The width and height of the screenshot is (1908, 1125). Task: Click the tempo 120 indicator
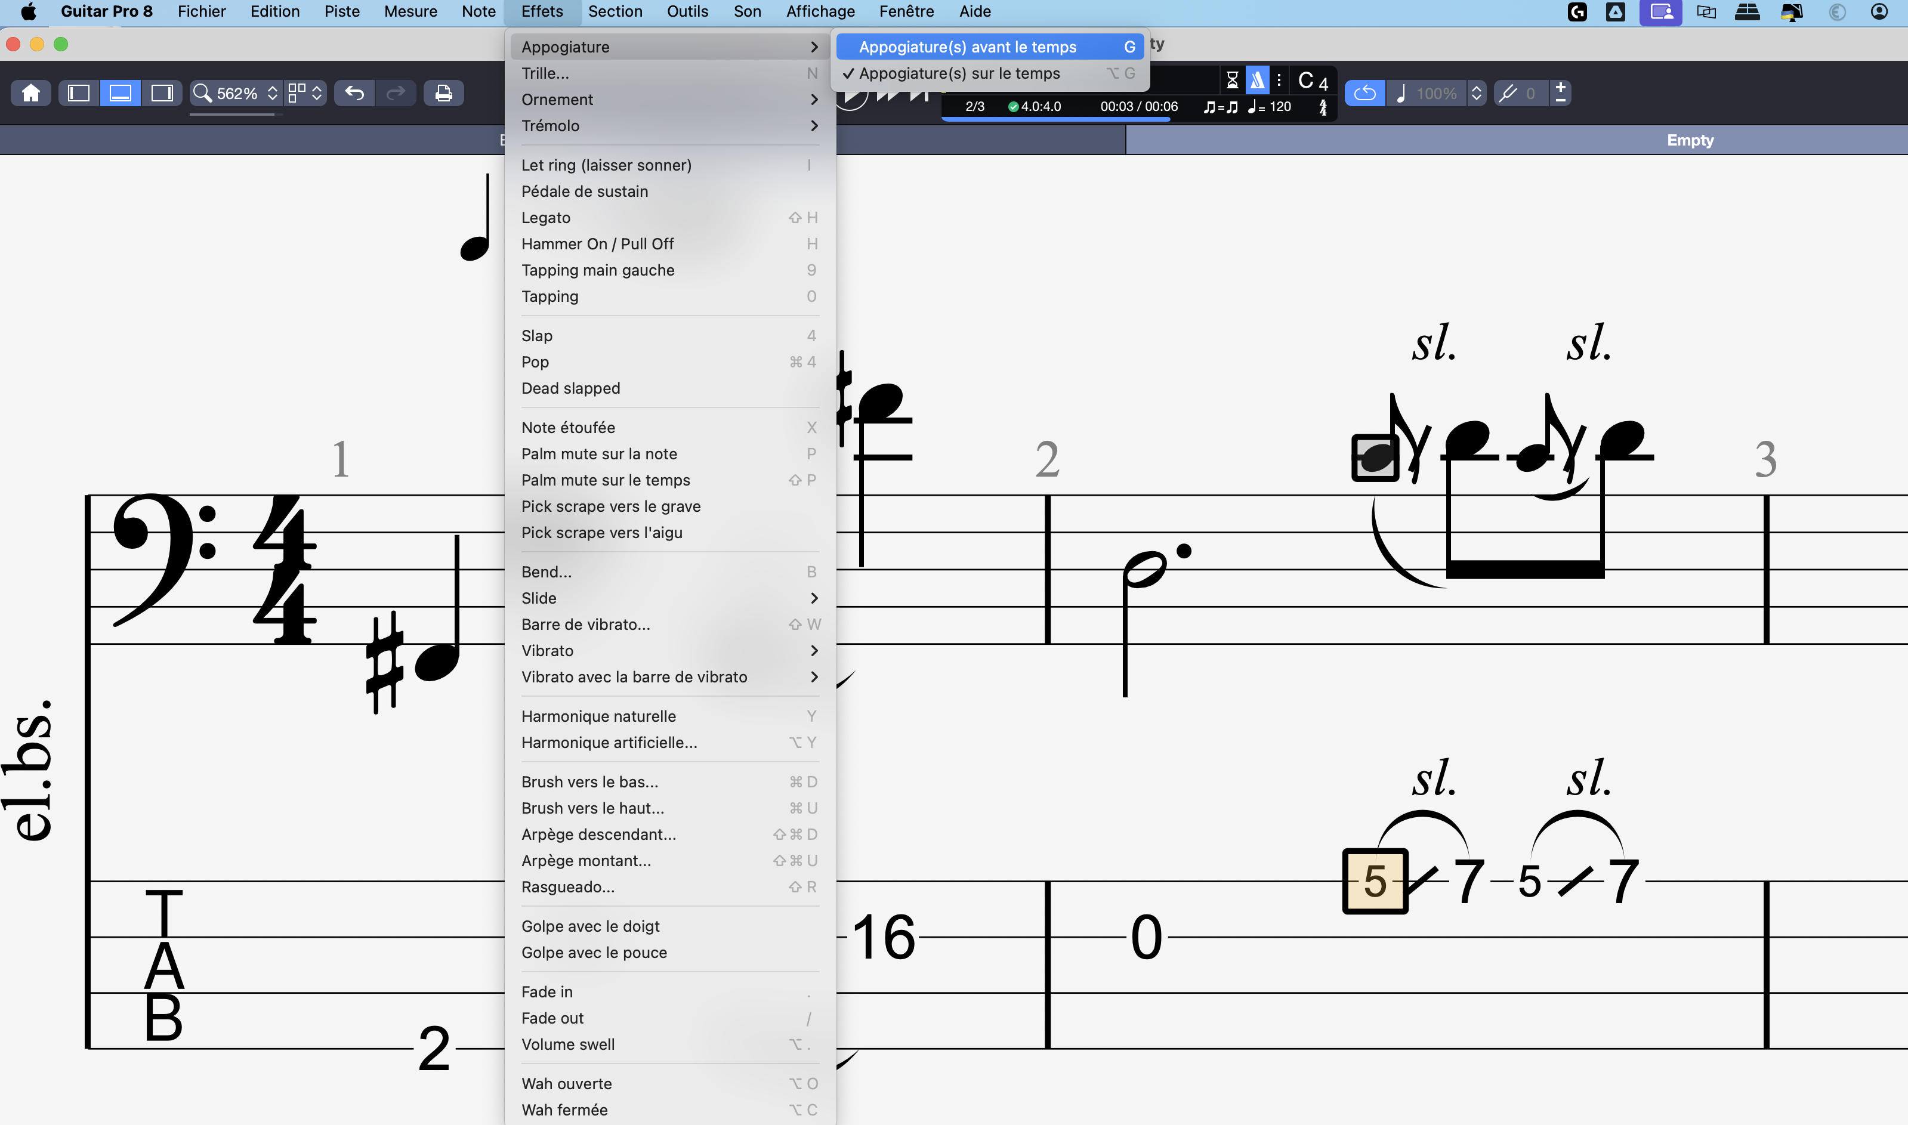click(1270, 106)
